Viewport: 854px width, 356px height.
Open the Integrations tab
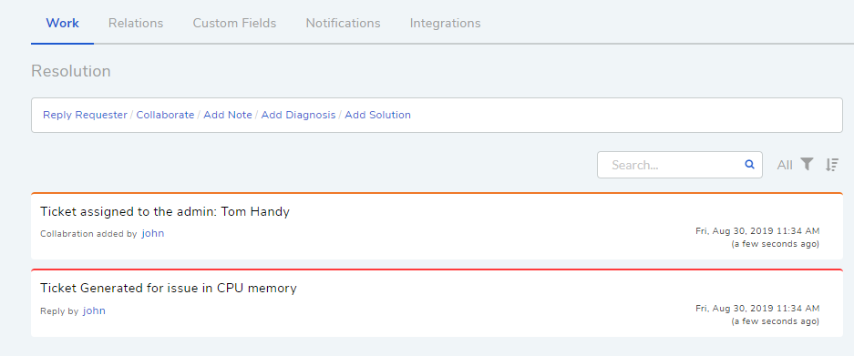point(445,24)
